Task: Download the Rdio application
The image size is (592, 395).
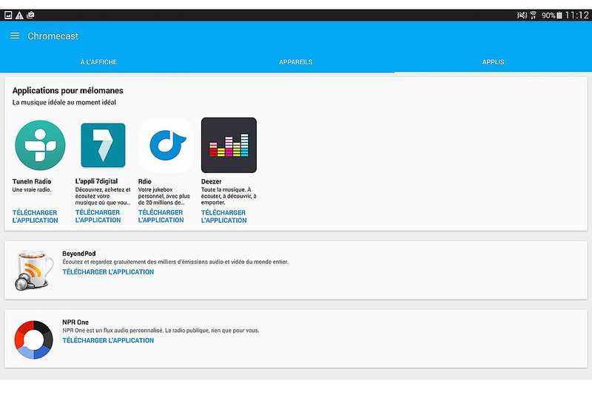Action: click(x=161, y=217)
